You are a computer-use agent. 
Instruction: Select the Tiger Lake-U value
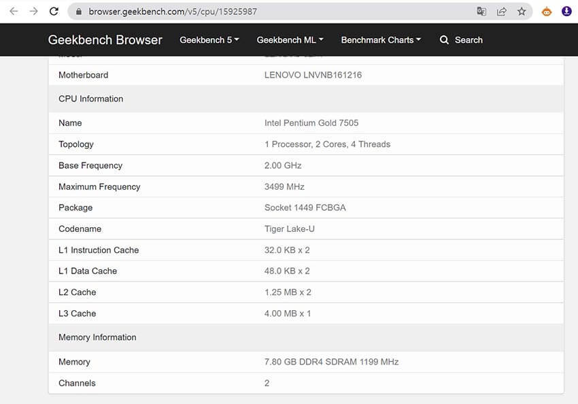click(x=290, y=229)
